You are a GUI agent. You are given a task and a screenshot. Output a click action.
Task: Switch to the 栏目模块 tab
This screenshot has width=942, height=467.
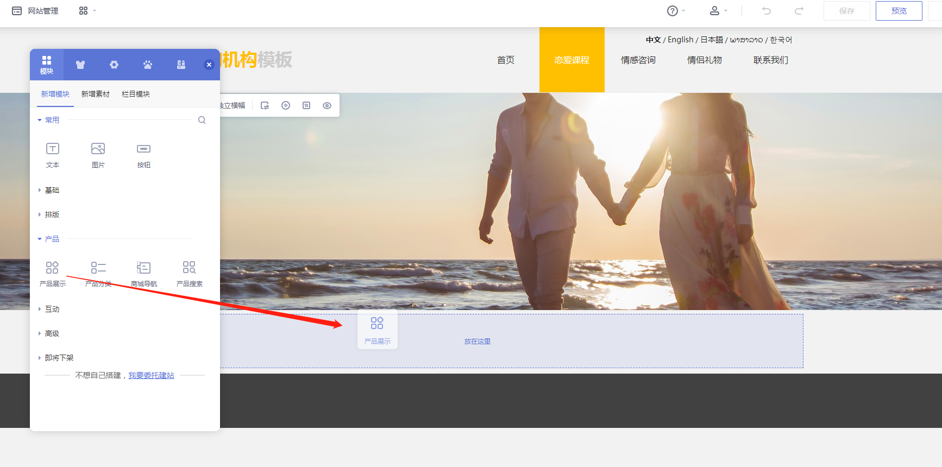coord(136,94)
